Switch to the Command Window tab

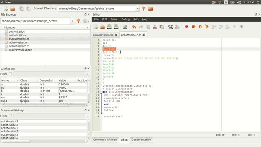tap(105, 140)
